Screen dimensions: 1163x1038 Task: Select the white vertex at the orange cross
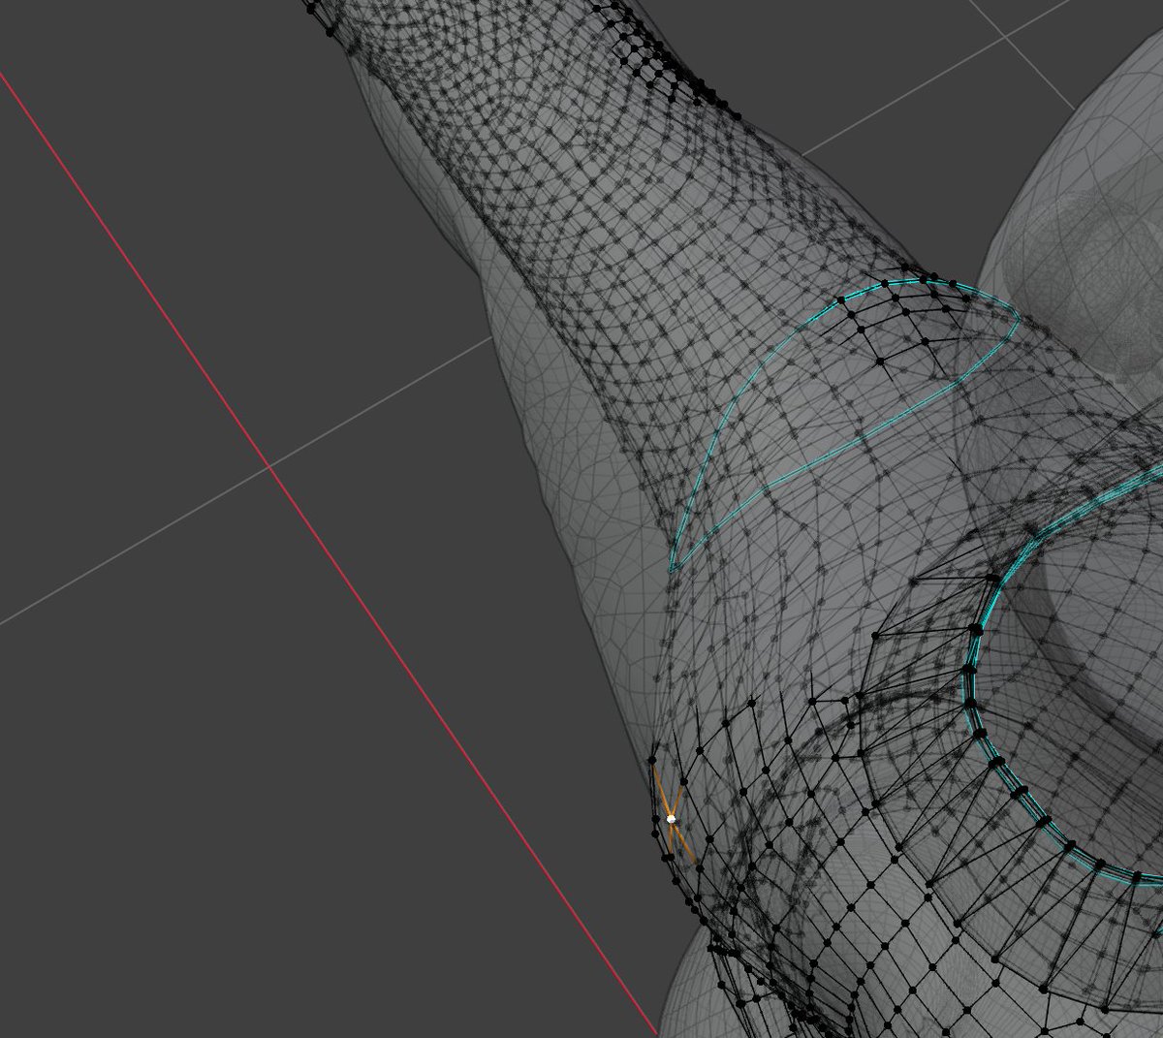[x=671, y=819]
